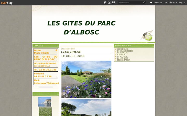Select the Mail helie.marc76 address text
The height and width of the screenshot is (116, 187).
point(46,82)
